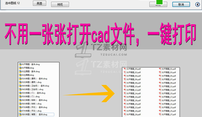This screenshot has width=202, height=117.
Task: Click PDF icon of 01平面图_14.pdf
Action: (125, 93)
